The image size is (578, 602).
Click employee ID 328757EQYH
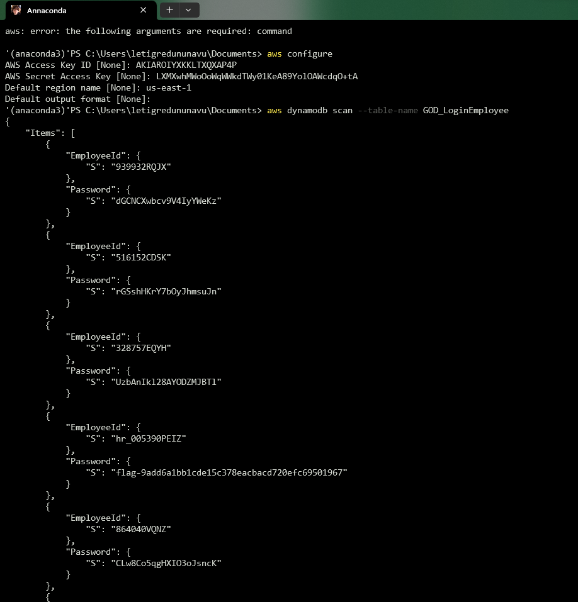pyautogui.click(x=140, y=348)
